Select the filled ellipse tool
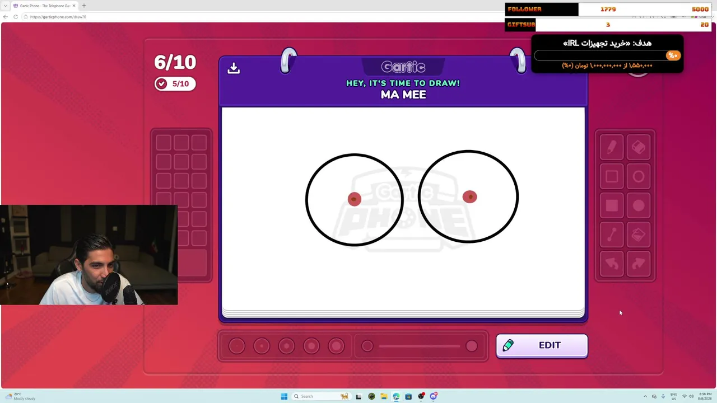 639,206
